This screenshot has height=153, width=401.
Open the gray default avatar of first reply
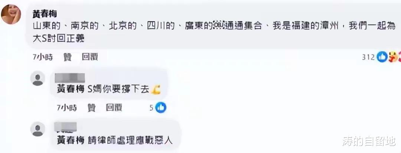click(38, 78)
